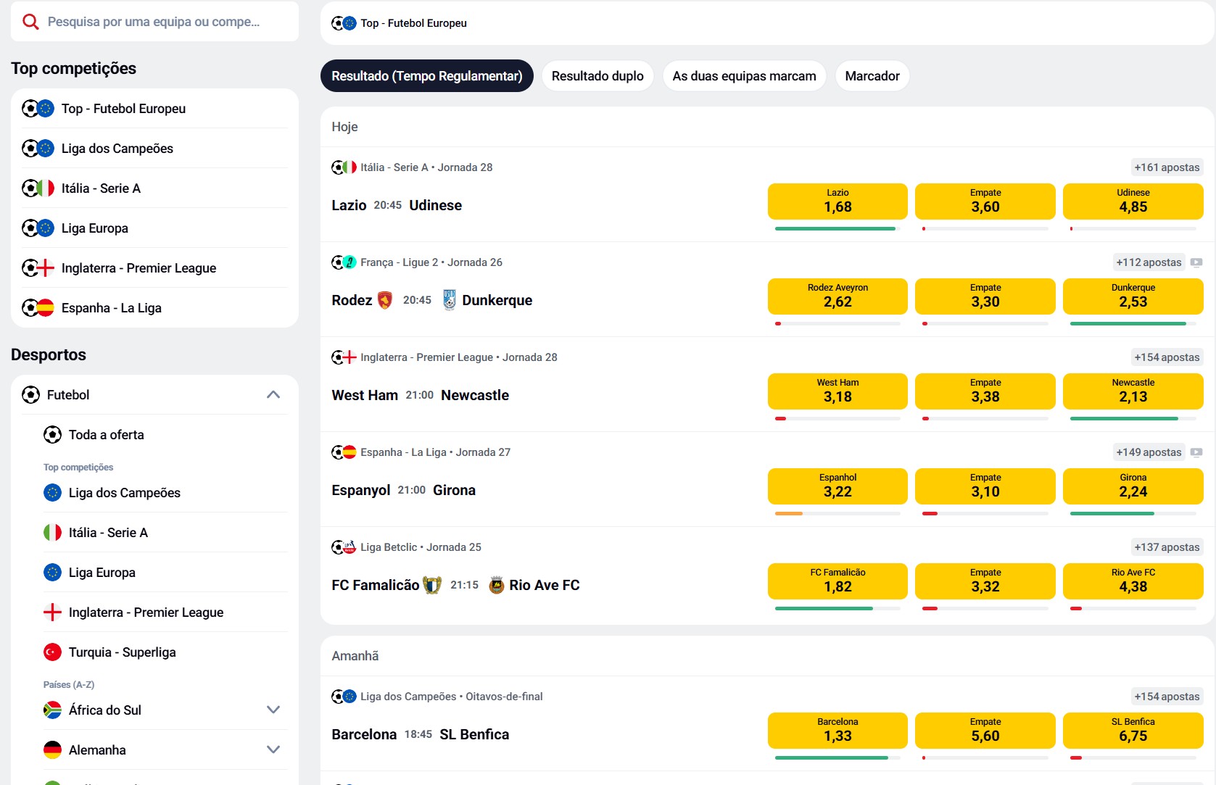Click the Rio Ave FC club crest
Image resolution: width=1216 pixels, height=785 pixels.
tap(497, 585)
